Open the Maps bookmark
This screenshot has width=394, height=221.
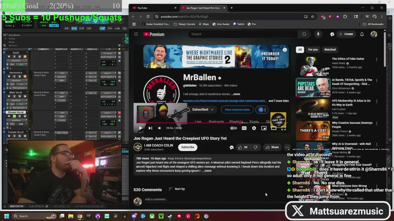[204, 24]
